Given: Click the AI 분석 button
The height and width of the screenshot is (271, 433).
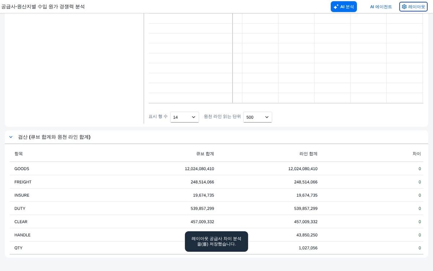Looking at the screenshot, I should (344, 7).
